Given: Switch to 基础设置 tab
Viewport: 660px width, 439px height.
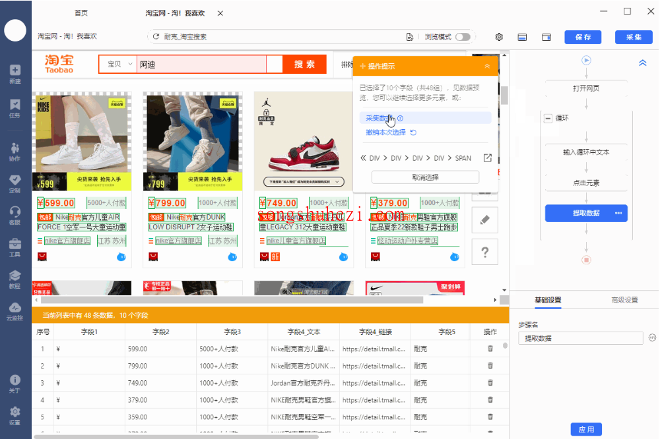Looking at the screenshot, I should (x=548, y=300).
